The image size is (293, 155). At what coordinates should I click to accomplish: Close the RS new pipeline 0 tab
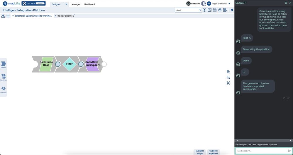click(x=56, y=16)
